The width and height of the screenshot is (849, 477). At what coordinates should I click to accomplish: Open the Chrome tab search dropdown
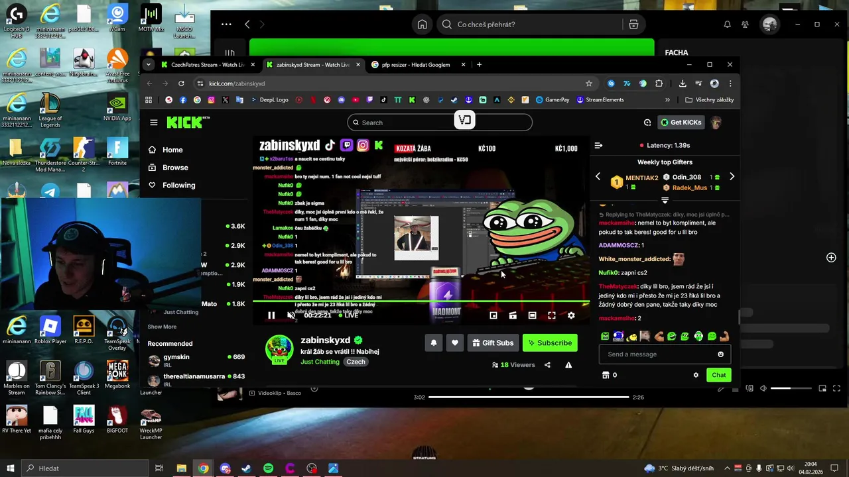tap(148, 65)
